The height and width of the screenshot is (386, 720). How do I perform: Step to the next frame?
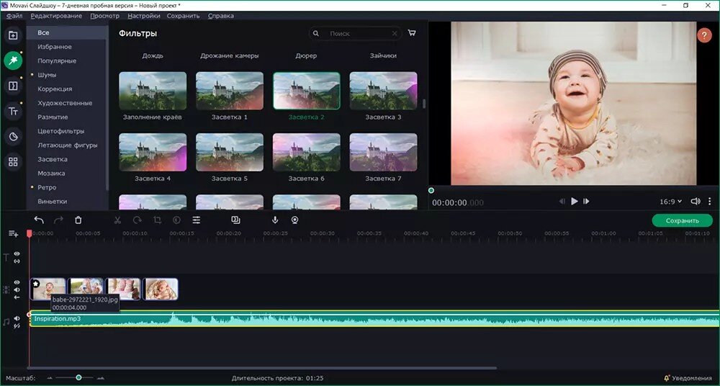coord(586,201)
